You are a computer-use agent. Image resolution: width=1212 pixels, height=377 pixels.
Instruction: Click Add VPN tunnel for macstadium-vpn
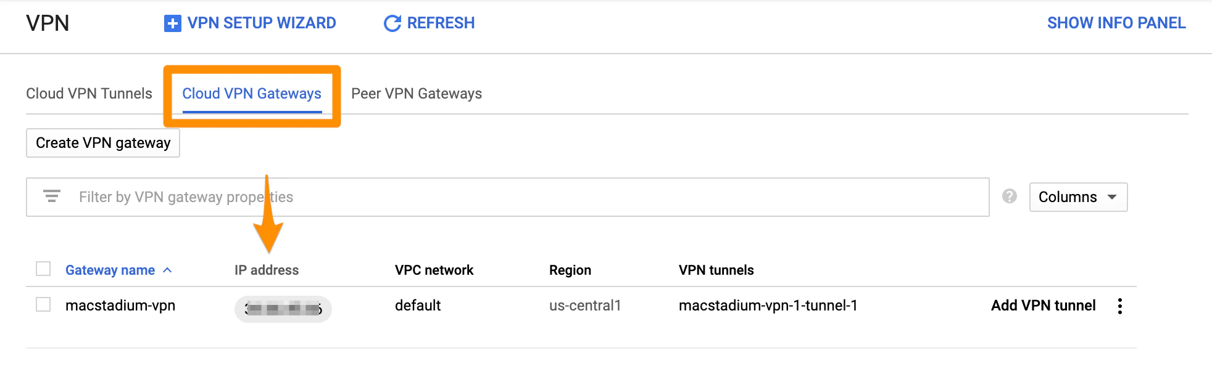point(1043,306)
